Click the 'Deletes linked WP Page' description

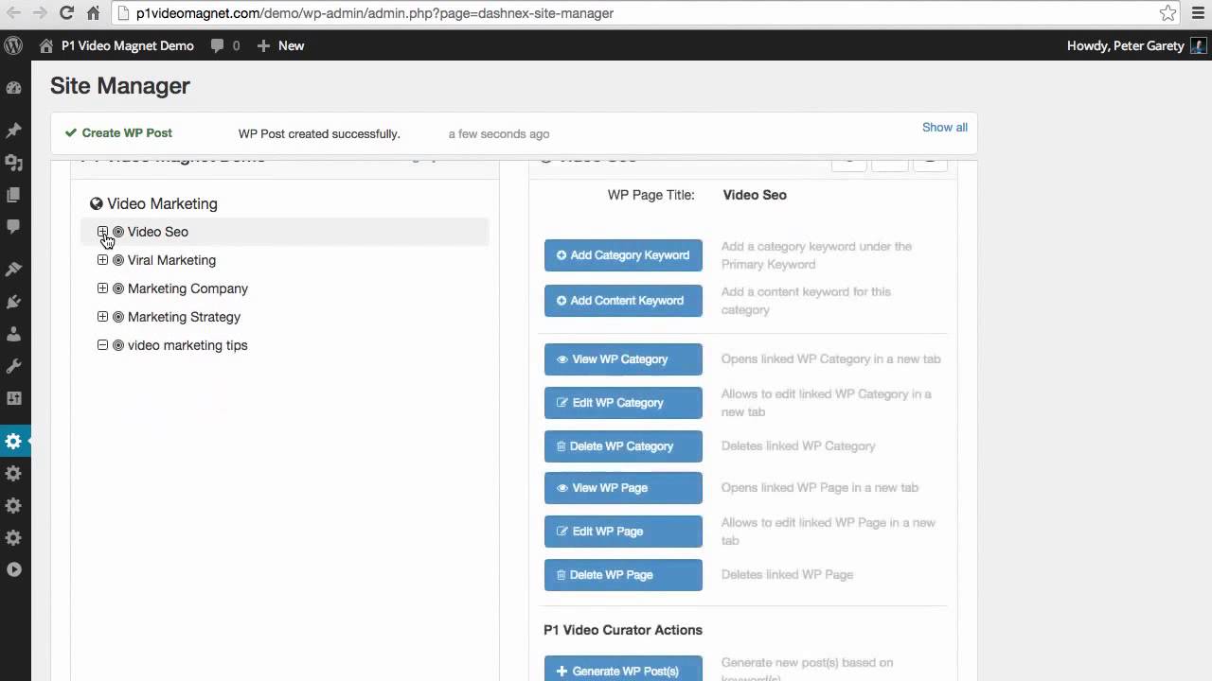coord(787,575)
